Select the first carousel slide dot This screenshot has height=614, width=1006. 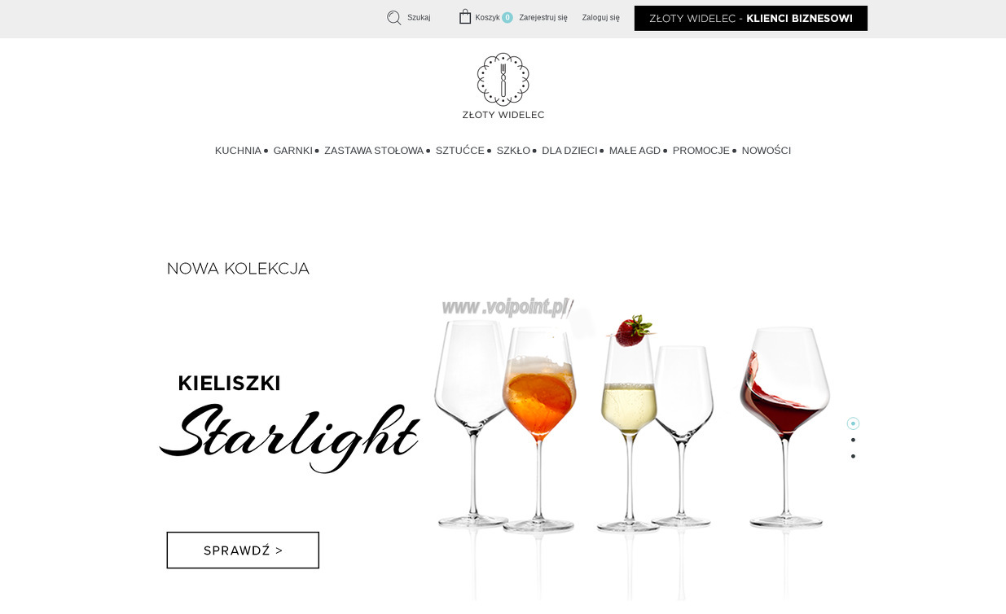coord(853,423)
